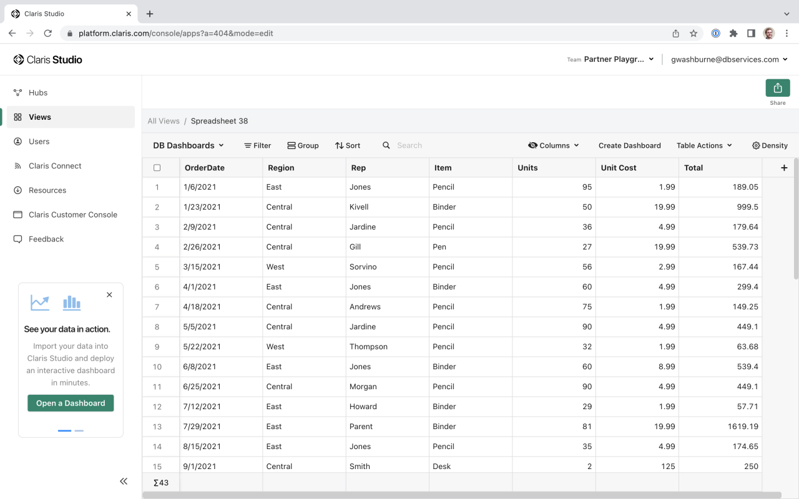Open the browser extensions puzzle icon
Screen dimensions: 799x499
click(x=733, y=34)
